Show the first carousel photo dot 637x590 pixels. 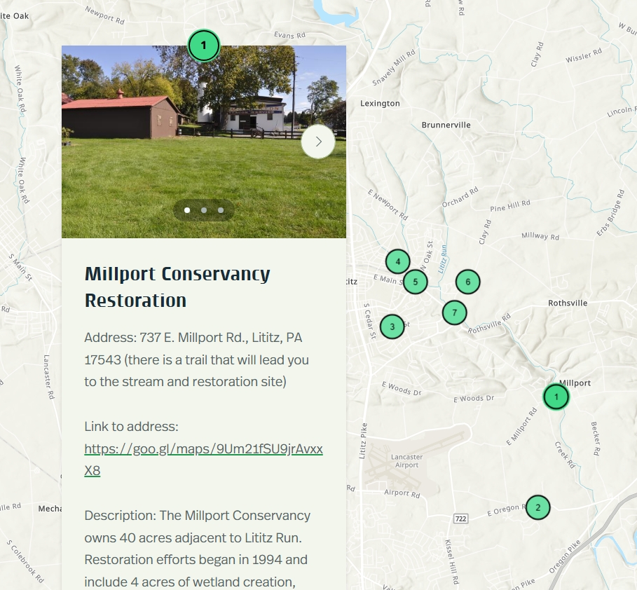187,210
